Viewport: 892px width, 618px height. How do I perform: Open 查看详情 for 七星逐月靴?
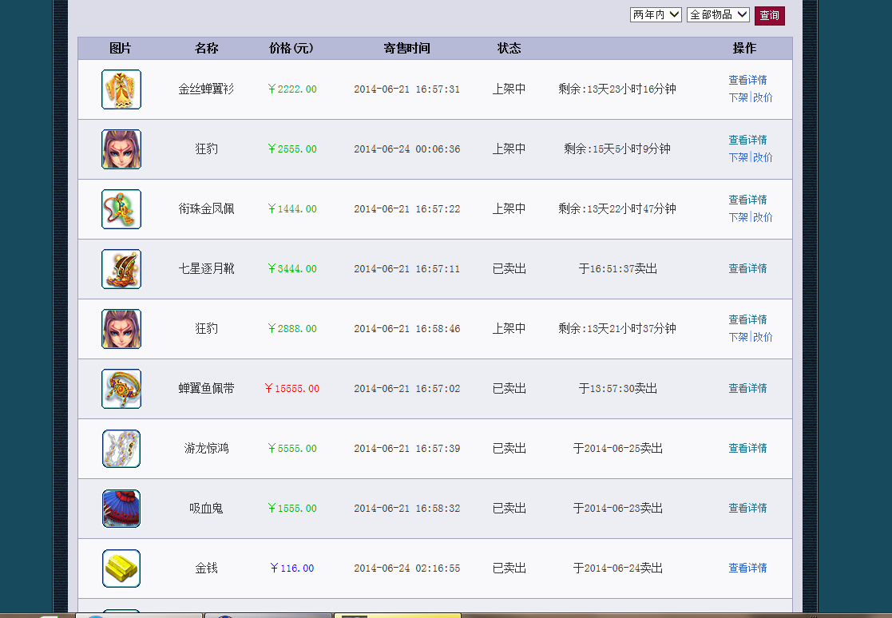[747, 269]
